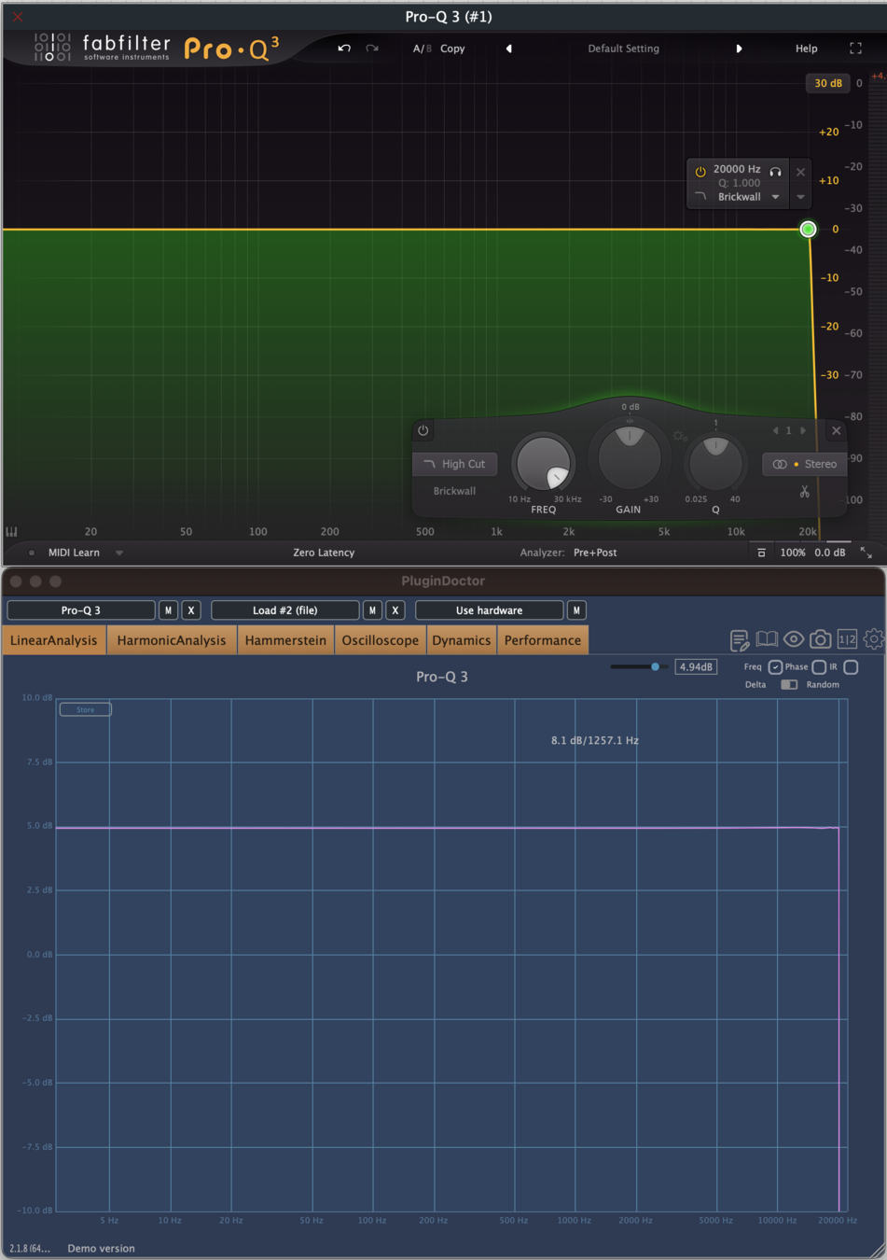Remove plugin with X next to Pro-Q 3
Viewport: 887px width, 1260px height.
[191, 610]
